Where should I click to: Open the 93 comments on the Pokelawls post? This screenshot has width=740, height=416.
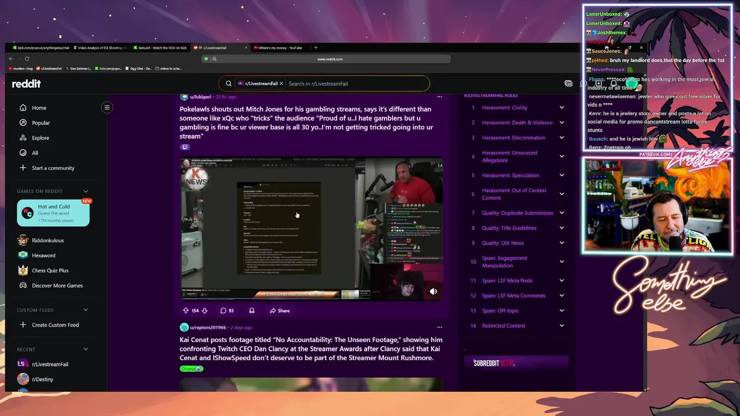pos(227,311)
